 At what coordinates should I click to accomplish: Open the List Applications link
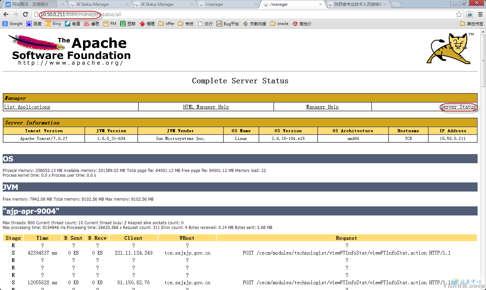point(27,107)
